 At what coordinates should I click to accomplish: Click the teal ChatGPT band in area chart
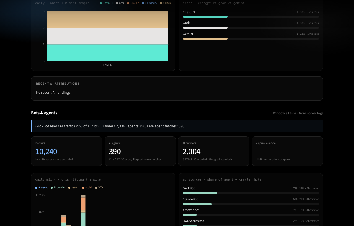coord(108,53)
